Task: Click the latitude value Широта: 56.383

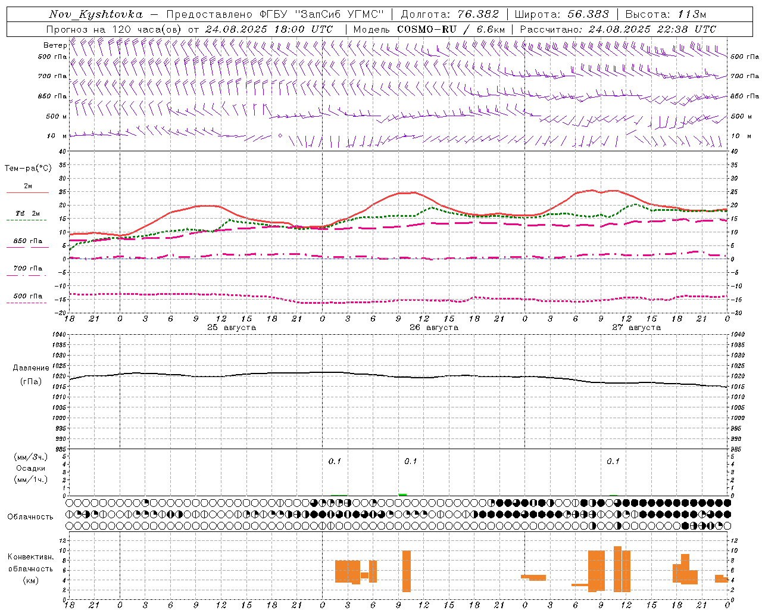Action: [x=561, y=14]
